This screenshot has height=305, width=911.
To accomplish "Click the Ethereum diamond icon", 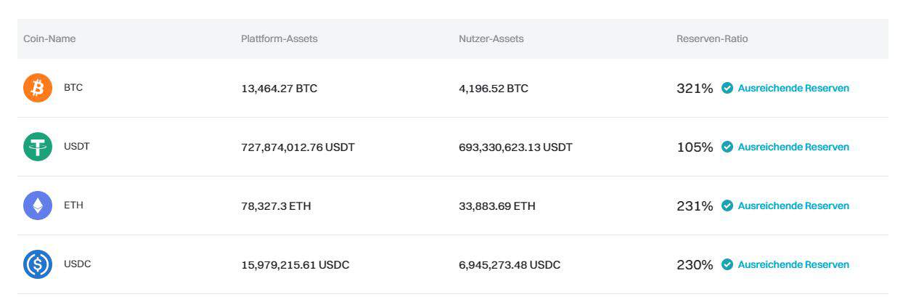I will [x=38, y=206].
